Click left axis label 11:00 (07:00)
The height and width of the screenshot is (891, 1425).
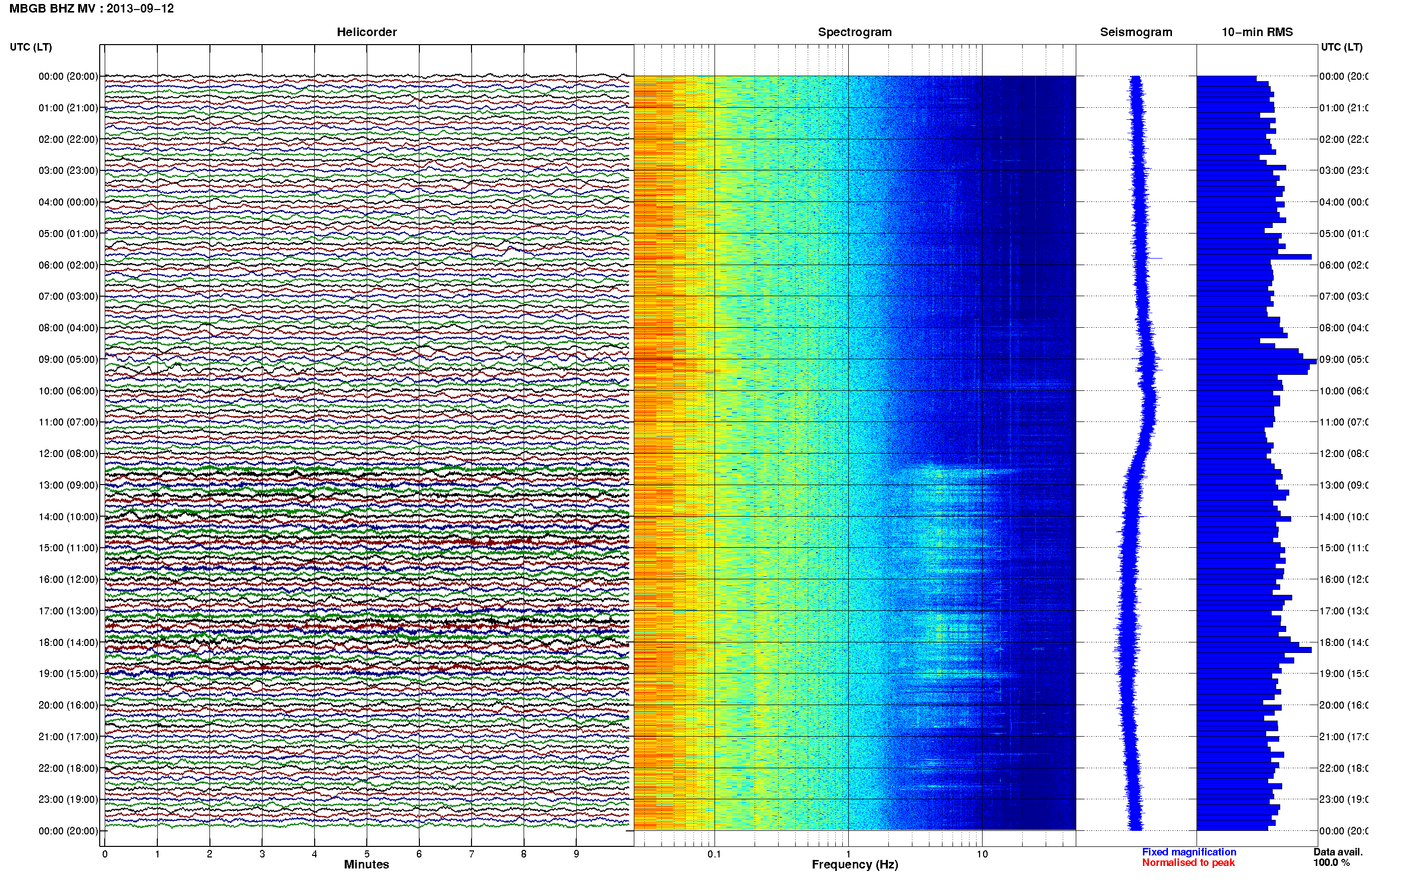(x=68, y=422)
